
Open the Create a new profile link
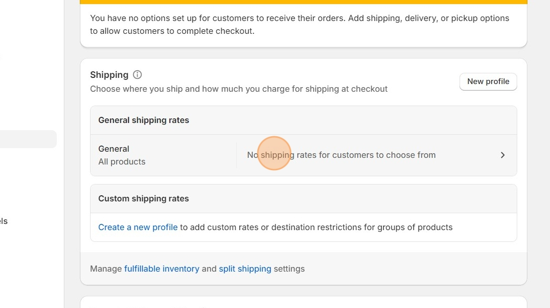point(138,227)
